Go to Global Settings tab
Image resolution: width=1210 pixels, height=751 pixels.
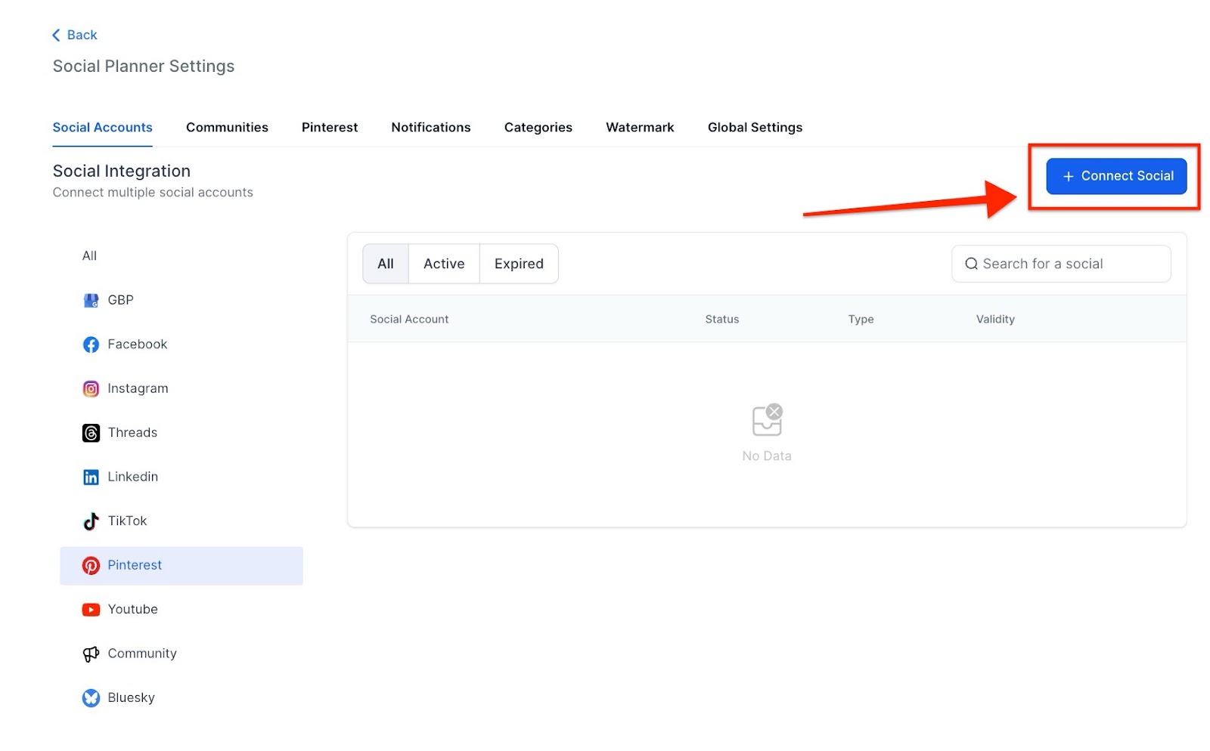(755, 128)
